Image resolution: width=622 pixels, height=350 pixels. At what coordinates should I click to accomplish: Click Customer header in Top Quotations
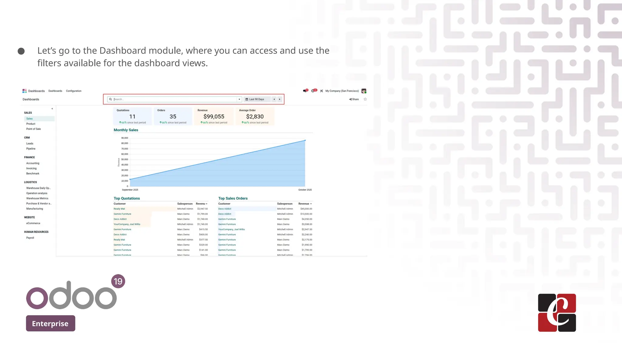click(120, 204)
